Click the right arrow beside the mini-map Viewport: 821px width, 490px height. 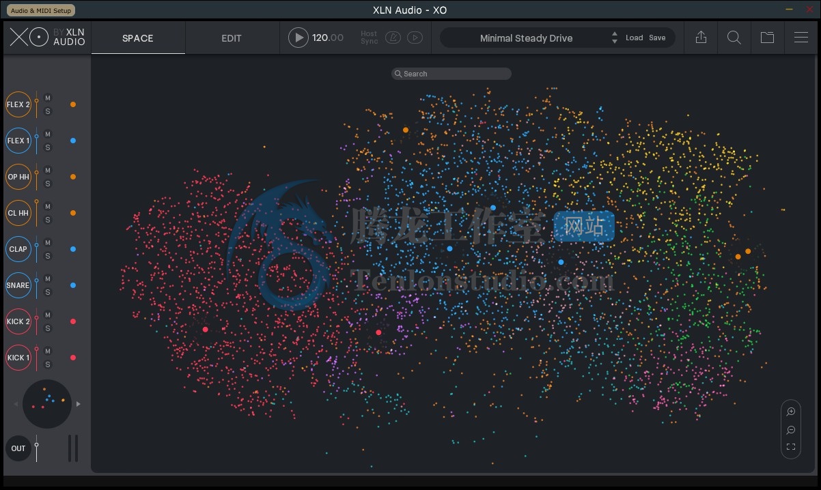[x=79, y=404]
